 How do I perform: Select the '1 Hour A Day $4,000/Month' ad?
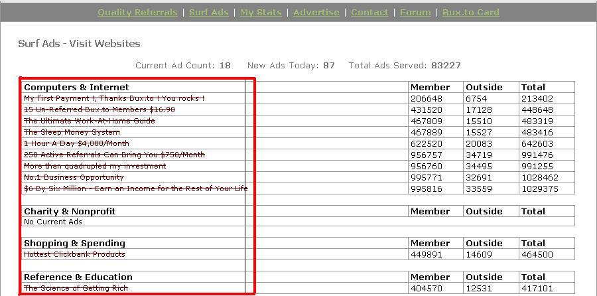pos(76,143)
